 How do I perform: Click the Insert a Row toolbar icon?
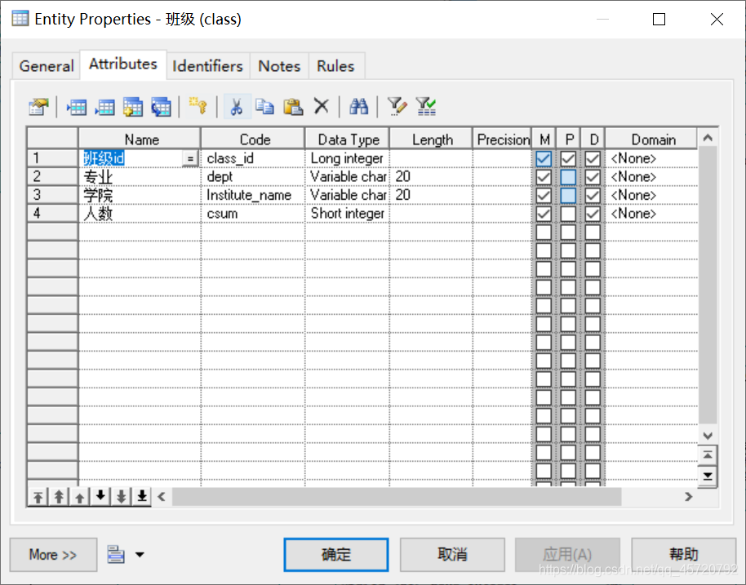pos(77,107)
